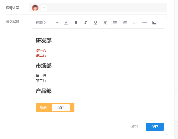
Task: Open the 标题 2 heading style dropdown
Action: tap(47, 23)
